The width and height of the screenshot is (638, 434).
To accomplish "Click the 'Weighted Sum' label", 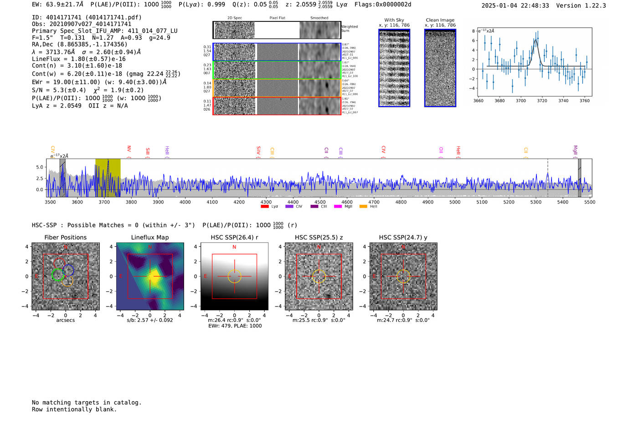I will (350, 29).
